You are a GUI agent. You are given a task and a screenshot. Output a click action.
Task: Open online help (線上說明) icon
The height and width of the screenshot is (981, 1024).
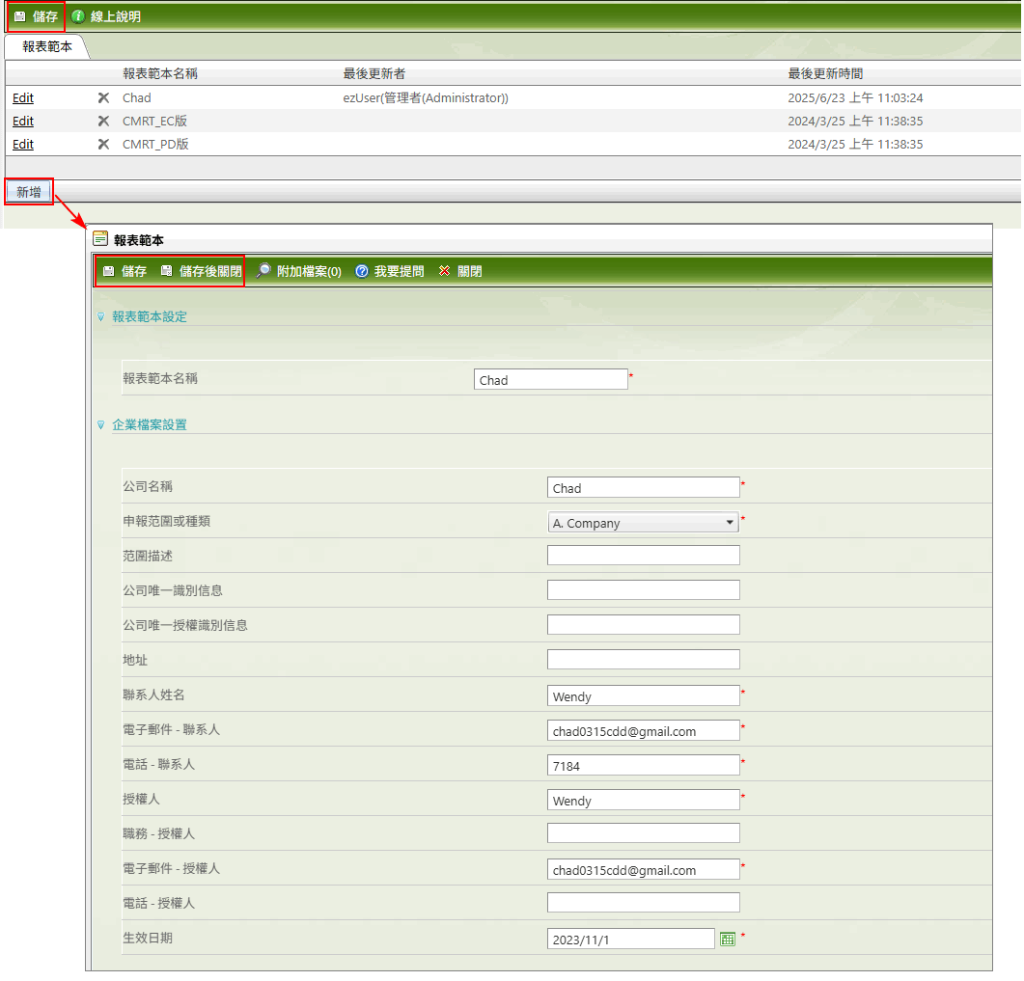pos(78,16)
